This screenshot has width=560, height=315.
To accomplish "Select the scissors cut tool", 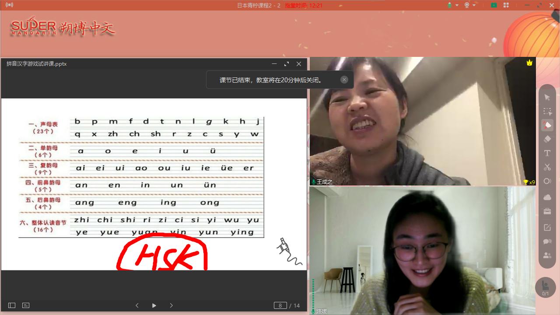I will pos(547,167).
